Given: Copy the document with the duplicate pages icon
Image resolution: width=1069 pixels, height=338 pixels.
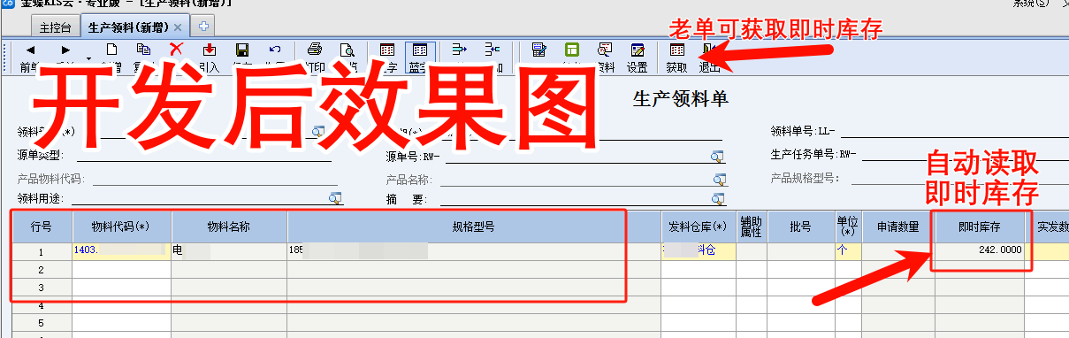Looking at the screenshot, I should click(142, 50).
